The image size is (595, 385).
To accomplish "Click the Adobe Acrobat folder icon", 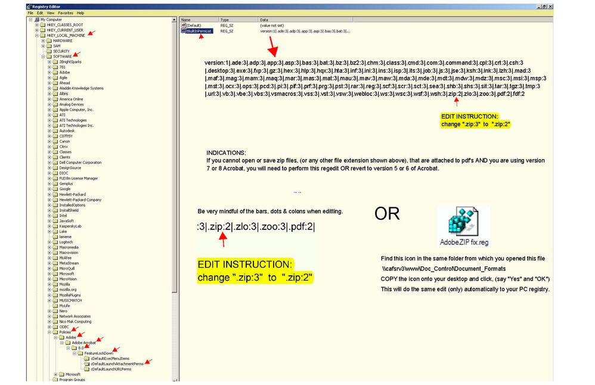I will point(67,343).
